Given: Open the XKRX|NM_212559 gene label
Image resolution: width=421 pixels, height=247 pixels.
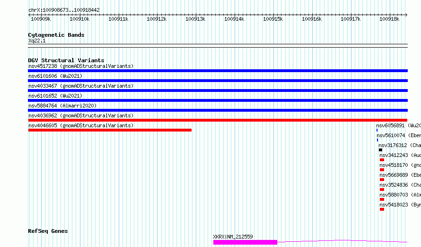Looking at the screenshot, I should coord(233,237).
